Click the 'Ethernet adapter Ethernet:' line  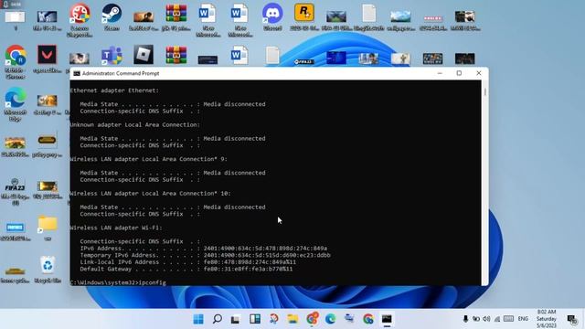[114, 90]
